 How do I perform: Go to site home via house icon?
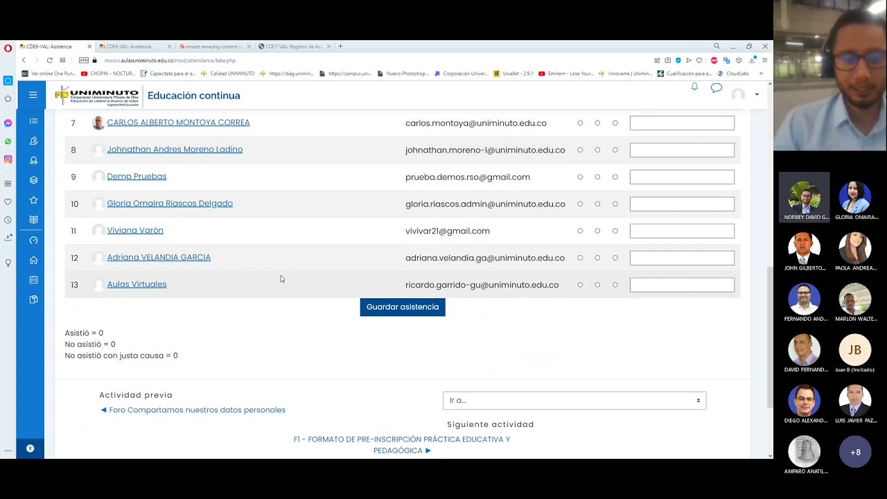coord(33,260)
